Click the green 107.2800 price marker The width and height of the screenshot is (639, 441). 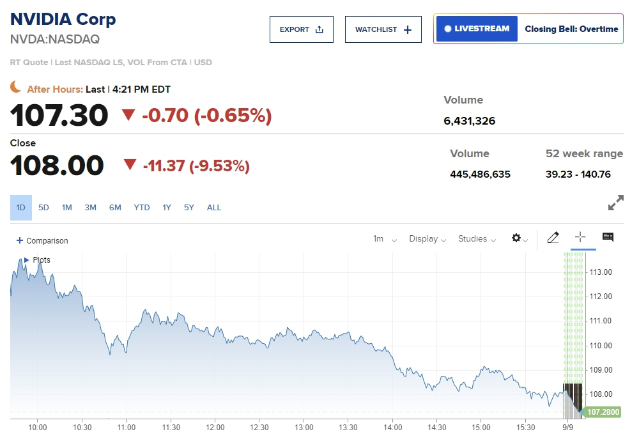(x=603, y=412)
